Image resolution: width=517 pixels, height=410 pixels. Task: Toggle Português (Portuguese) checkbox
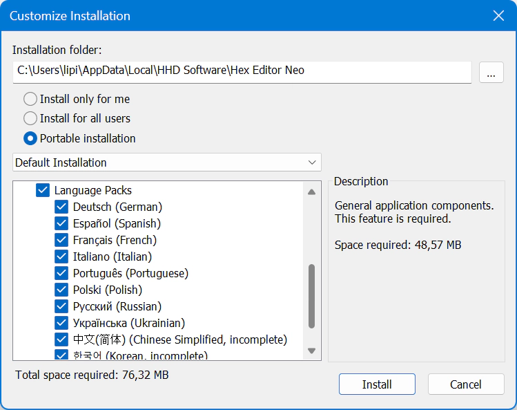pyautogui.click(x=61, y=273)
